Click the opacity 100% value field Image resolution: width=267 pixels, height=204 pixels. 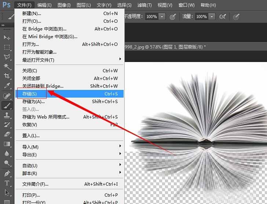[151, 17]
